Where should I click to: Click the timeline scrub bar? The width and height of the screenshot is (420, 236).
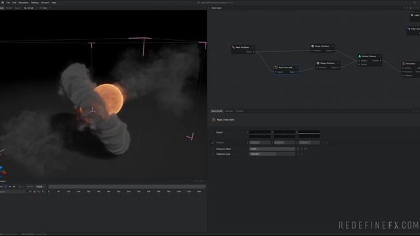pyautogui.click(x=127, y=186)
